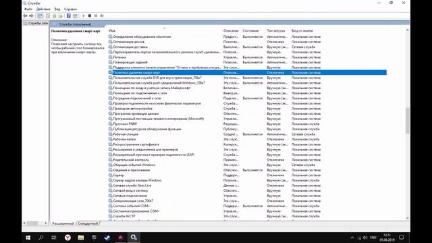Show hidden tray icons chevron
The image size is (432, 243).
352,238
